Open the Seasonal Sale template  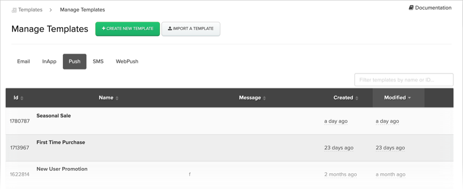click(x=54, y=116)
